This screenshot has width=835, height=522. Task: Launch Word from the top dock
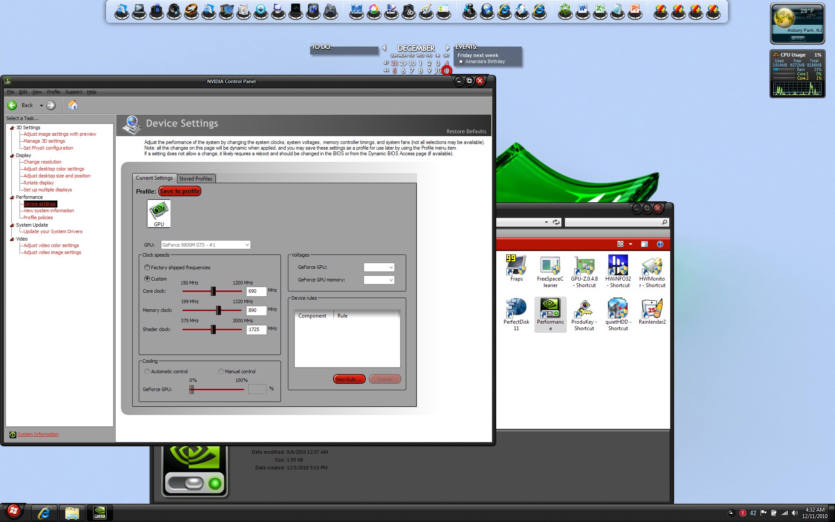tap(583, 11)
